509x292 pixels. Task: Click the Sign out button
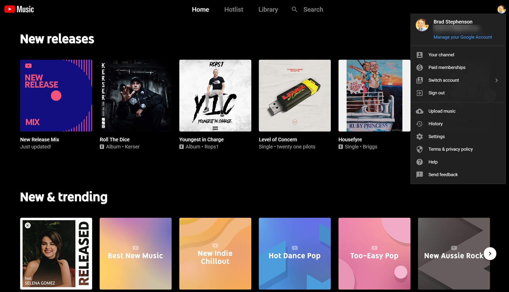[436, 92]
